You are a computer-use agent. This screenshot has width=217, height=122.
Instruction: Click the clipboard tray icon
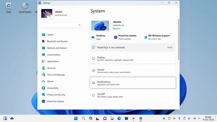(x=169, y=118)
